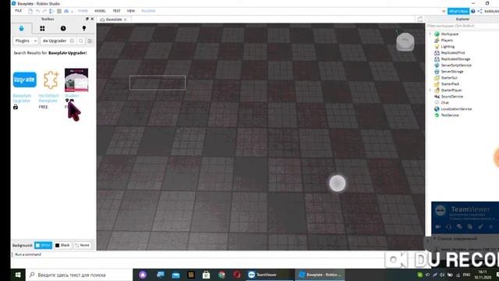499x281 pixels.
Task: Switch to the HOME ribbon tab
Action: coord(83,11)
